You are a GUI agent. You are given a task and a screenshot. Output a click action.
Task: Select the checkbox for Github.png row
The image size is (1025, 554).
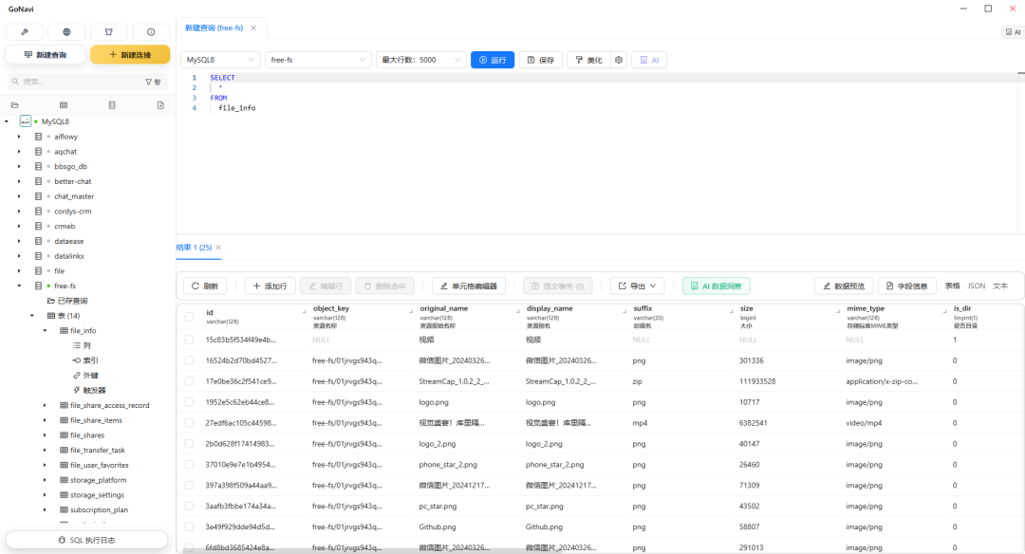pos(189,526)
